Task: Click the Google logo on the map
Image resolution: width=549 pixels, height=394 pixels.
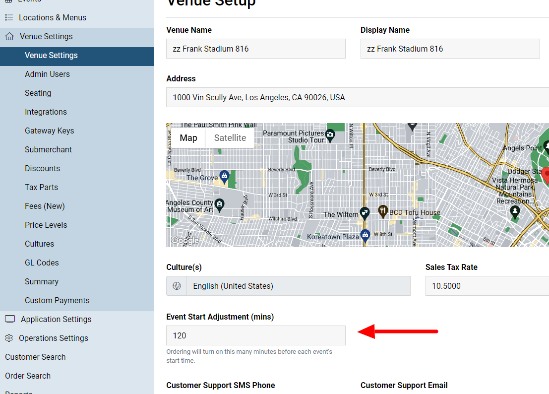Action: (x=184, y=240)
